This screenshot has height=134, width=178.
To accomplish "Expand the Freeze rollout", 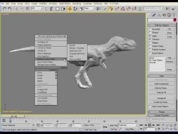I will pyautogui.click(x=162, y=112).
